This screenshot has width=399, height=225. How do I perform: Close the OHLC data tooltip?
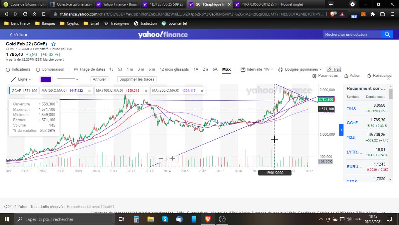[x=57, y=102]
